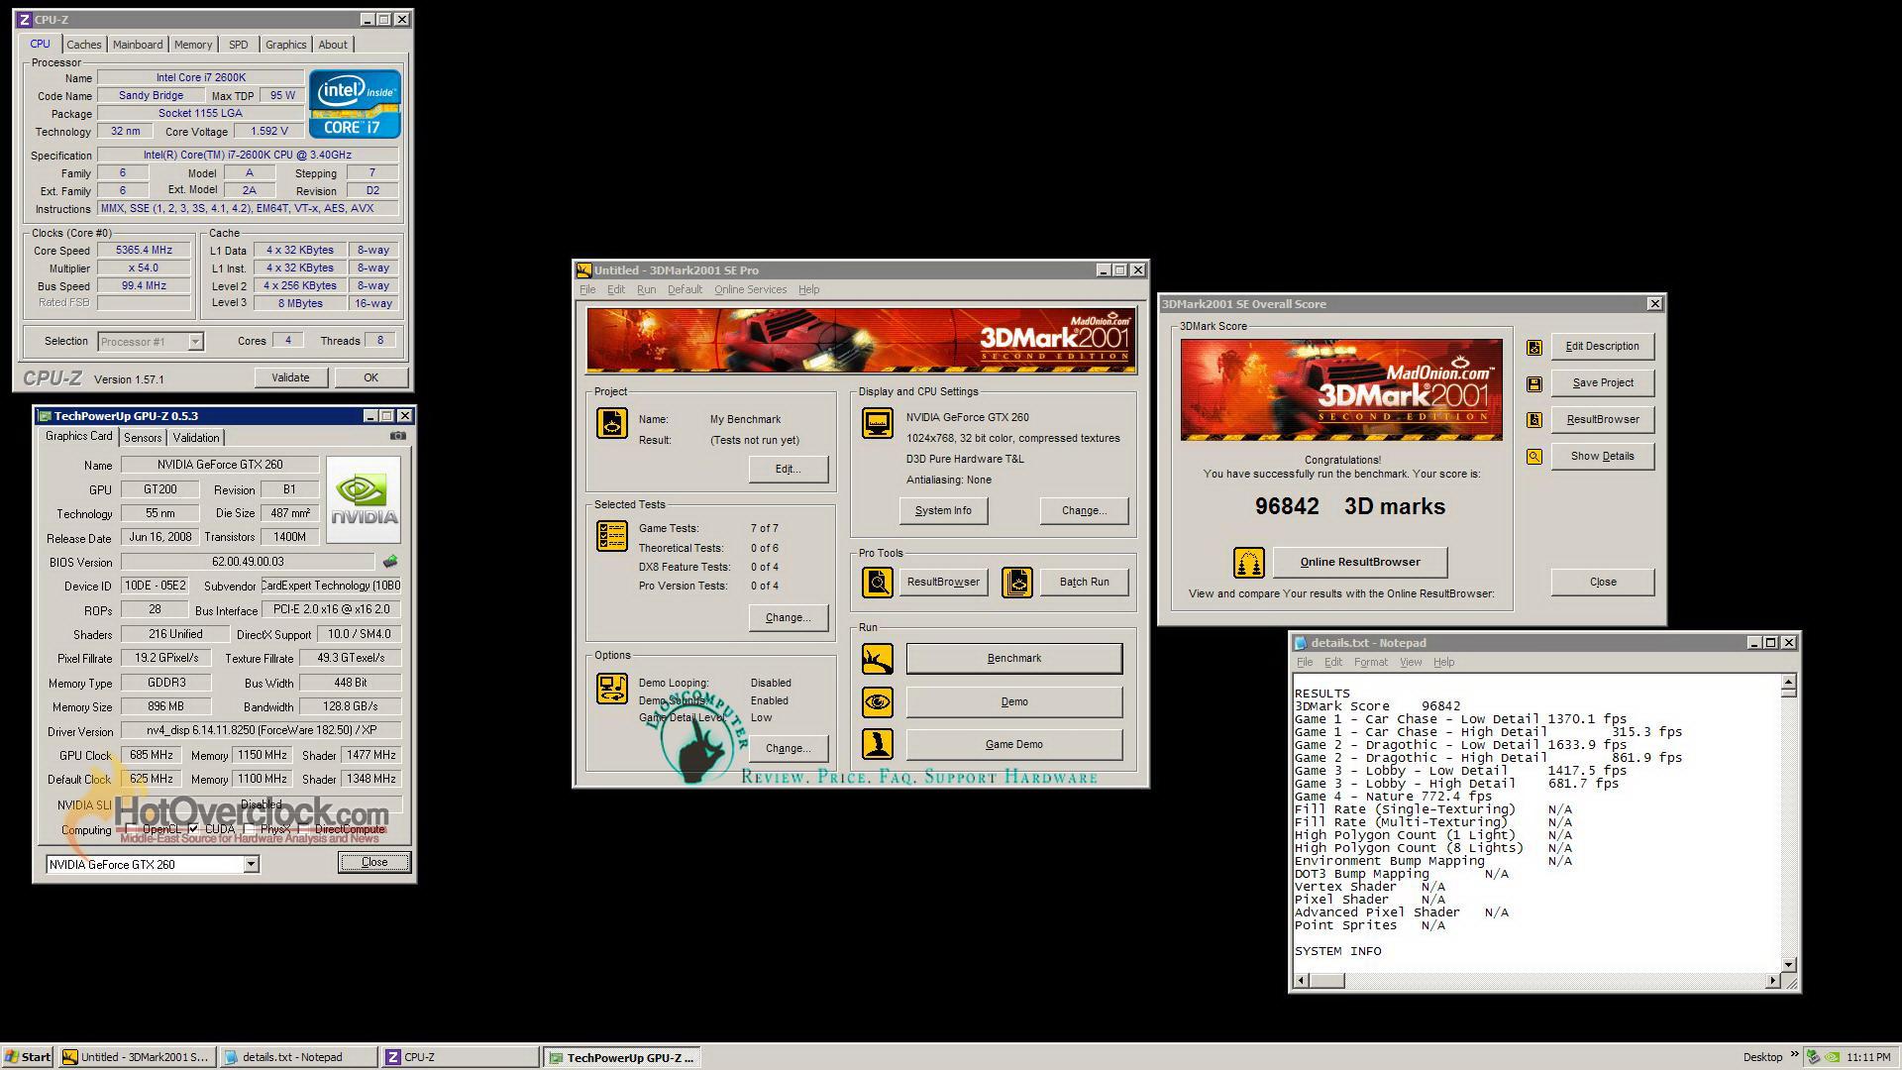
Task: Click the ResultBrowser magnifier icon in Pro Tools
Action: coord(877,582)
